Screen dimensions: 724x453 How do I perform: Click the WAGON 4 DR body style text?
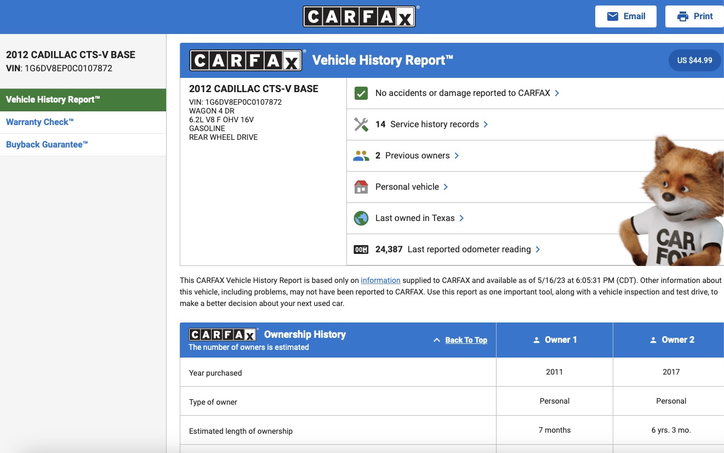point(211,111)
